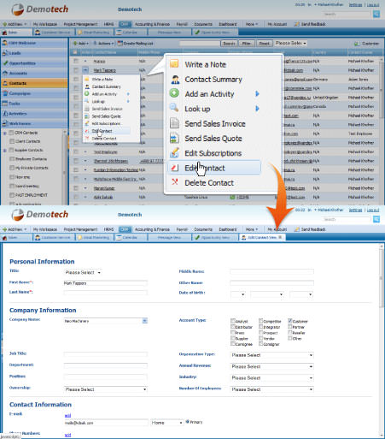Click the highlighted Contacts sidebar icon
Viewport: 385px width, 439px height.
click(5, 83)
